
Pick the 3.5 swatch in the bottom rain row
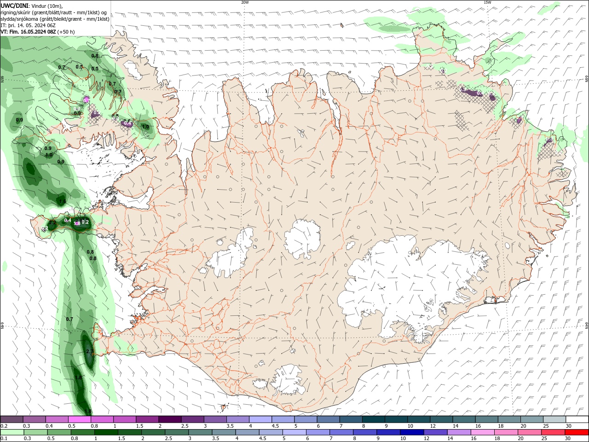tap(224, 432)
